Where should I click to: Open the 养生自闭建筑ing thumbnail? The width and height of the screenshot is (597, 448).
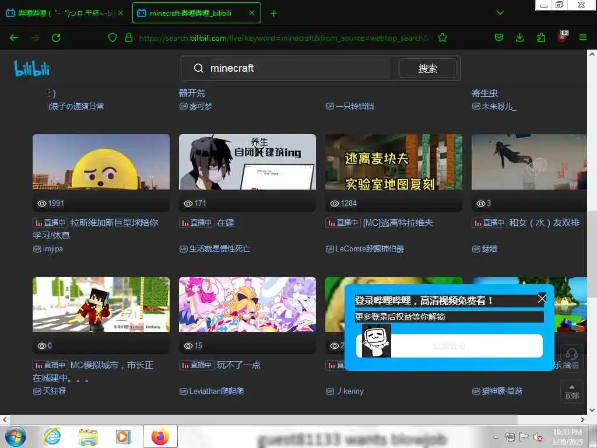[247, 162]
